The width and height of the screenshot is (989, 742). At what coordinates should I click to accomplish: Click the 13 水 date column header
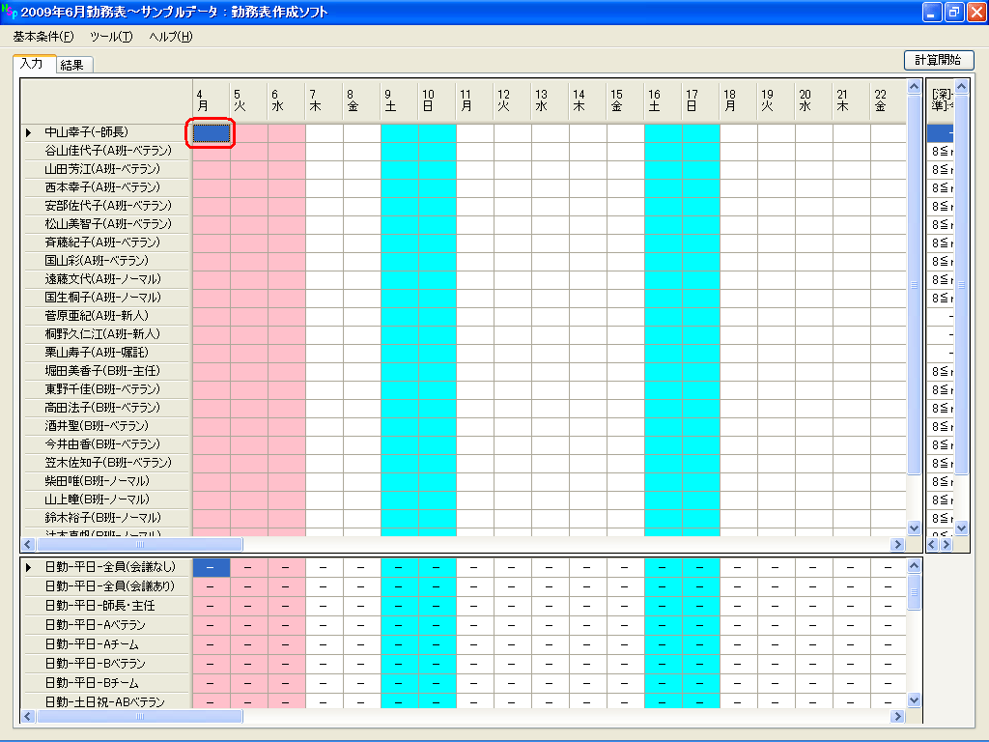tap(550, 100)
